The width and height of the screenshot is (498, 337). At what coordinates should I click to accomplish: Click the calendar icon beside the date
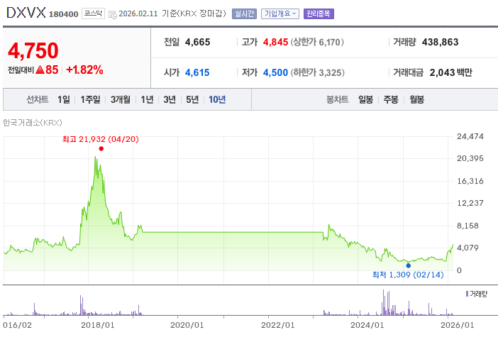click(x=112, y=13)
